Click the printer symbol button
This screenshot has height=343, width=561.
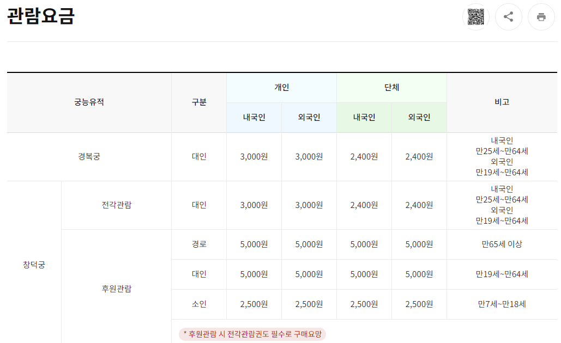pyautogui.click(x=541, y=17)
